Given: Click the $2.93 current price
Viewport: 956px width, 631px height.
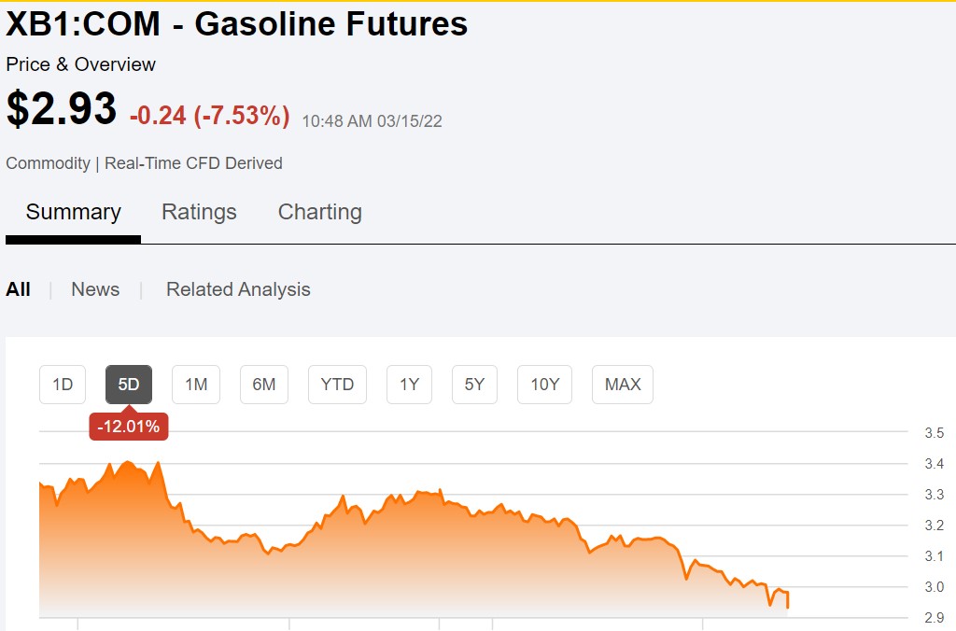Looking at the screenshot, I should (x=61, y=108).
